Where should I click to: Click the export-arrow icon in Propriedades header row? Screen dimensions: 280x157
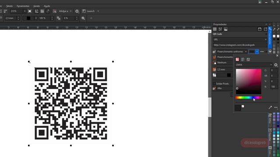(x=266, y=29)
